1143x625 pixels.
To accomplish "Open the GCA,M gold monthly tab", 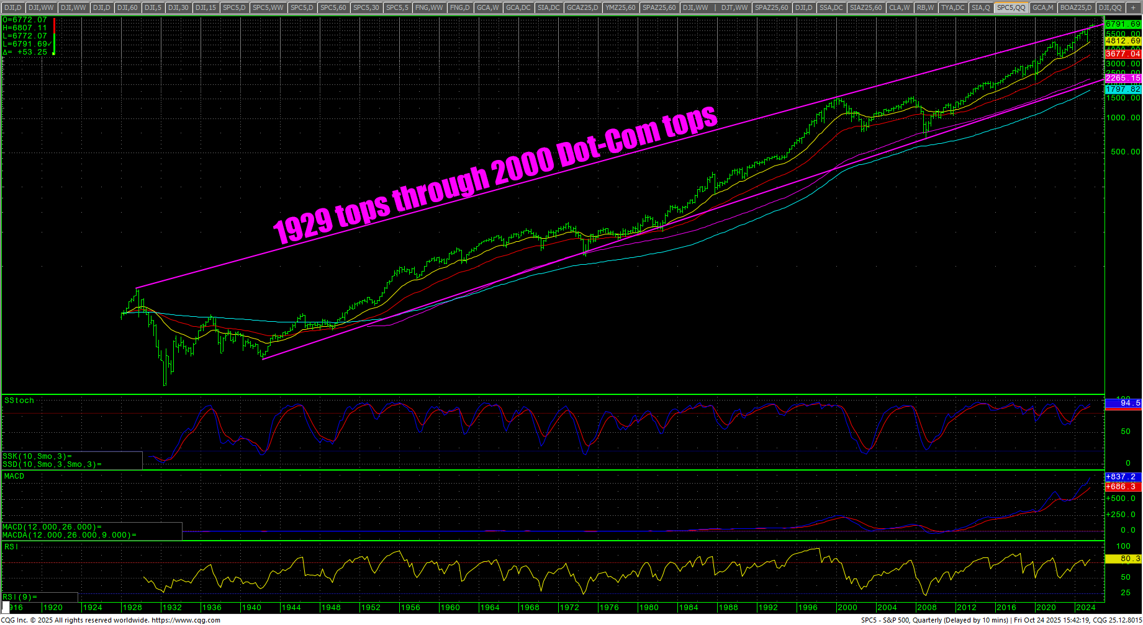I will pyautogui.click(x=1042, y=7).
